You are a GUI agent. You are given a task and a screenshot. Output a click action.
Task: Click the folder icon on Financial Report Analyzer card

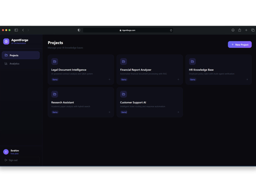124,61
